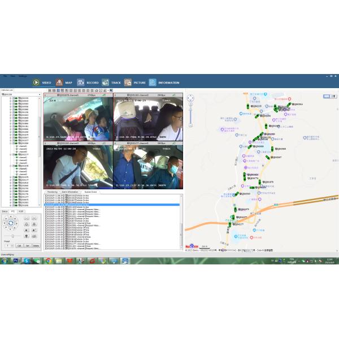This screenshot has height=339, width=339.
Task: Open the TRACK module
Action: [106, 82]
